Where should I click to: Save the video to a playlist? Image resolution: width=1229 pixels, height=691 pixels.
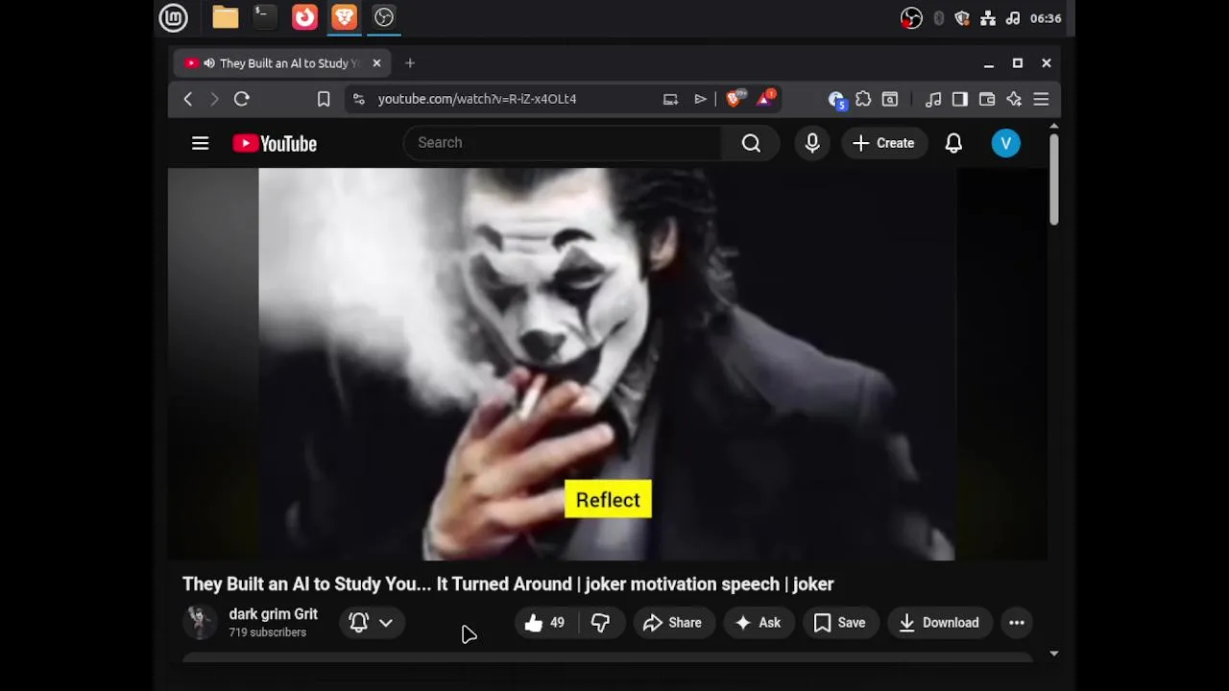(840, 623)
